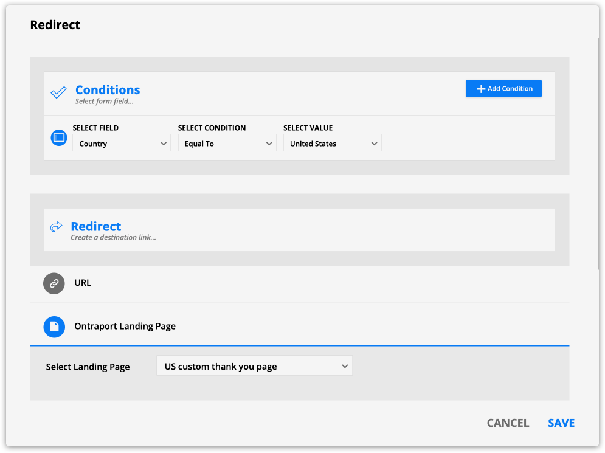Image resolution: width=605 pixels, height=453 pixels.
Task: Click the 'Create a destination link...' subtitle
Action: tap(113, 238)
